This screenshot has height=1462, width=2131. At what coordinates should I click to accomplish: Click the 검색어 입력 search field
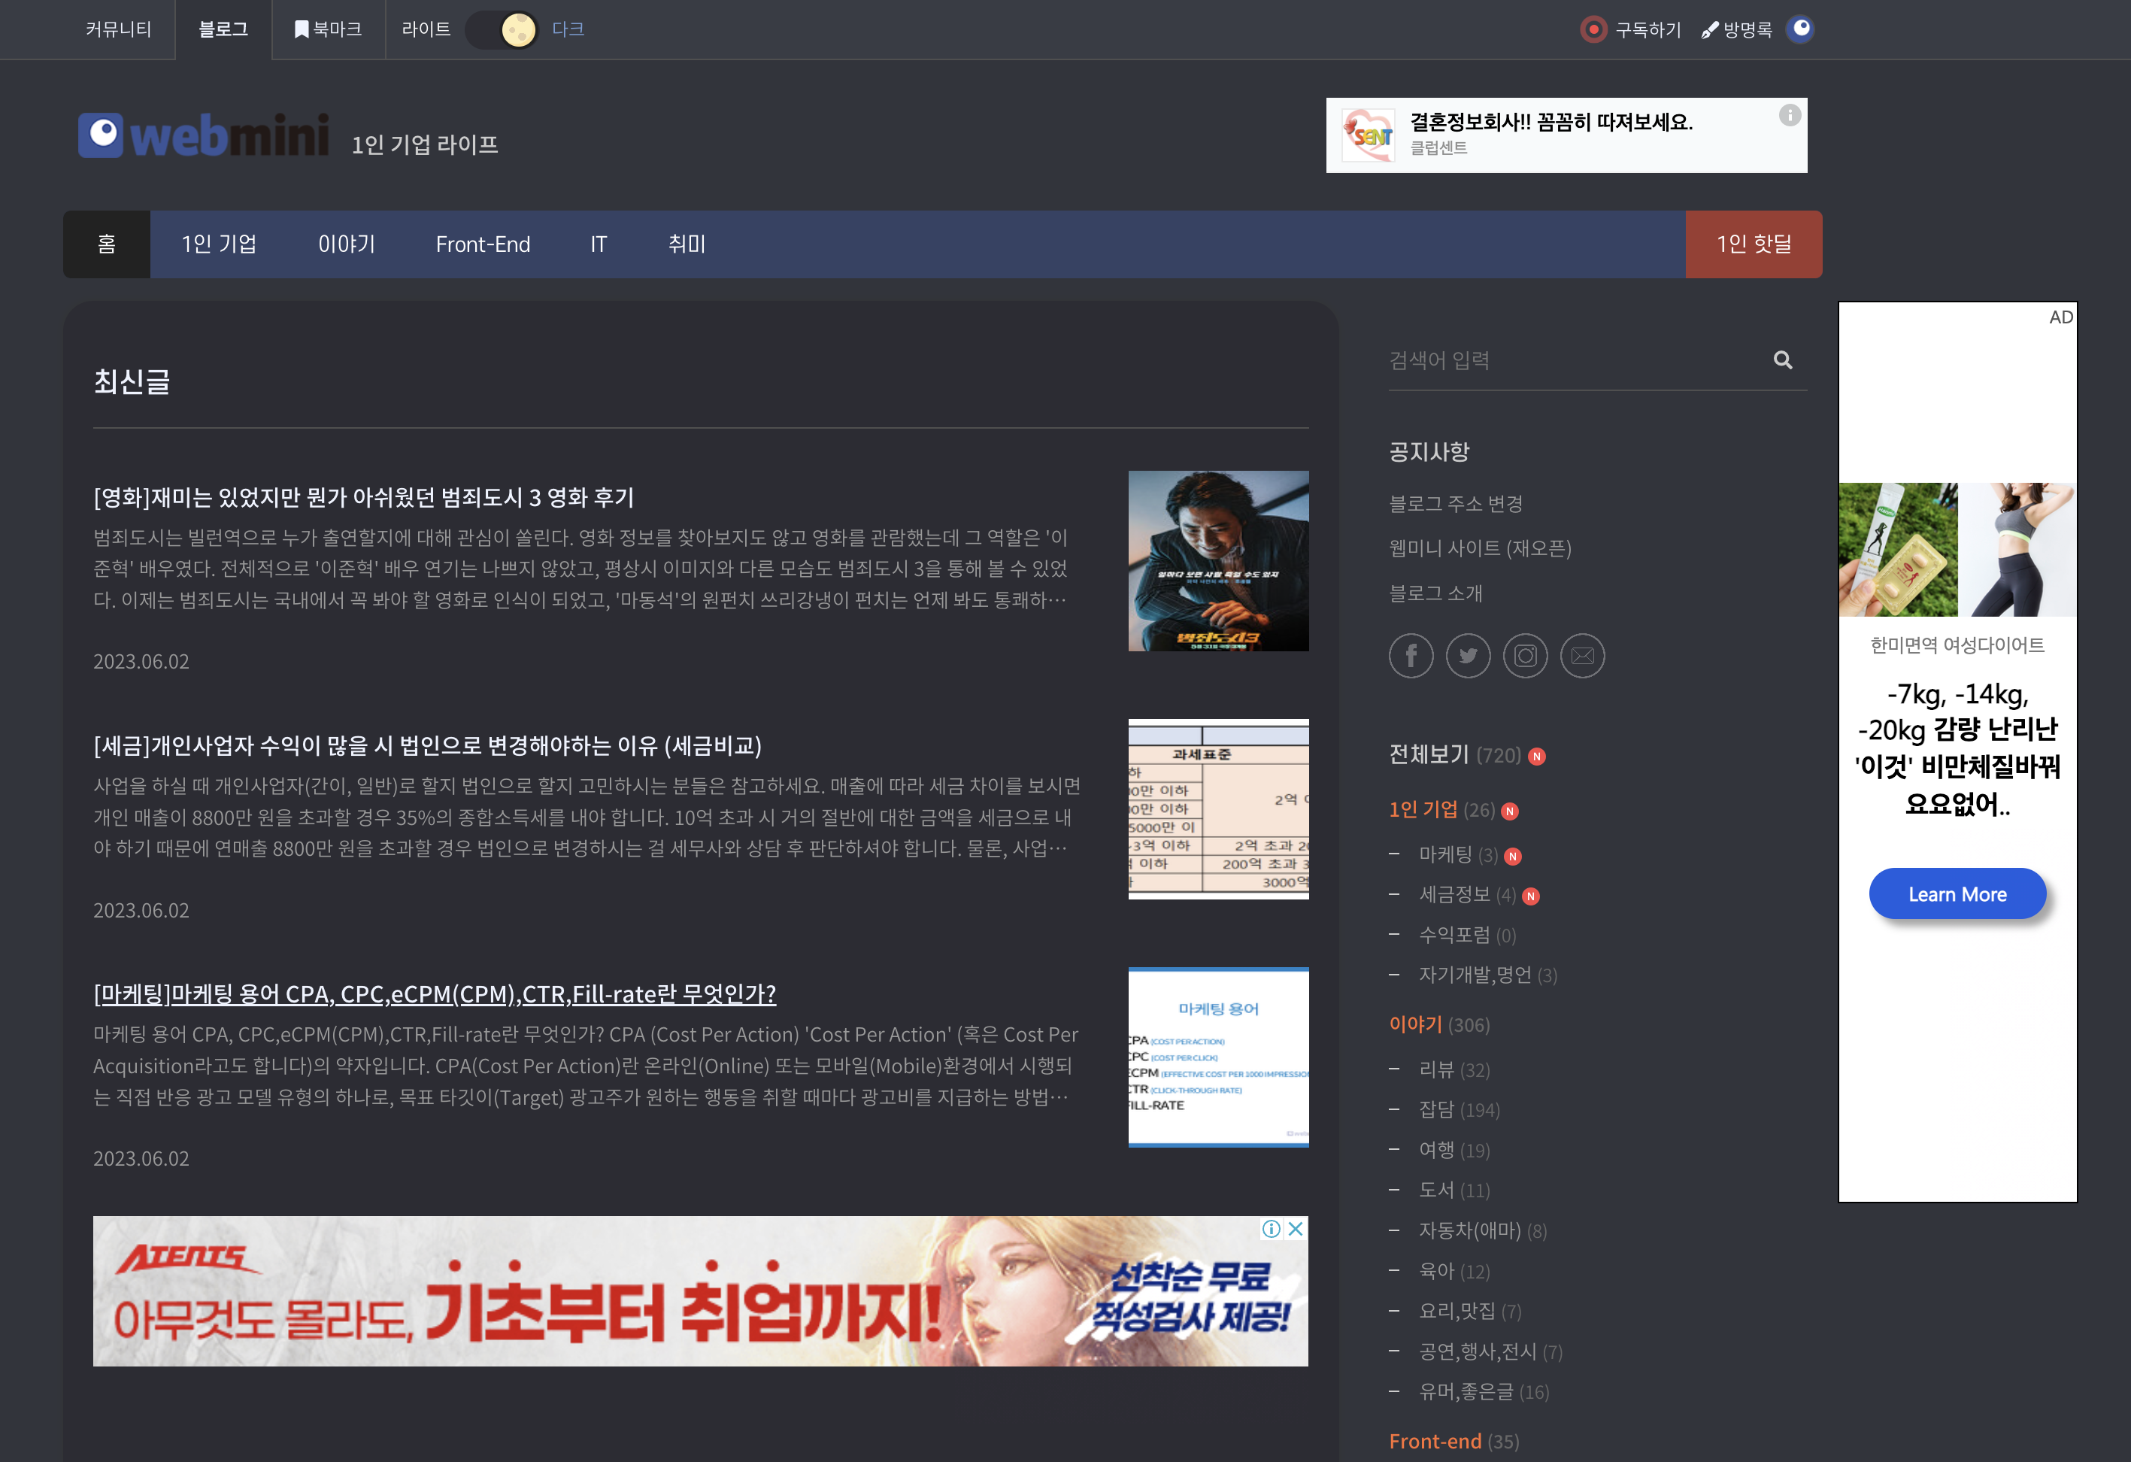pos(1559,359)
